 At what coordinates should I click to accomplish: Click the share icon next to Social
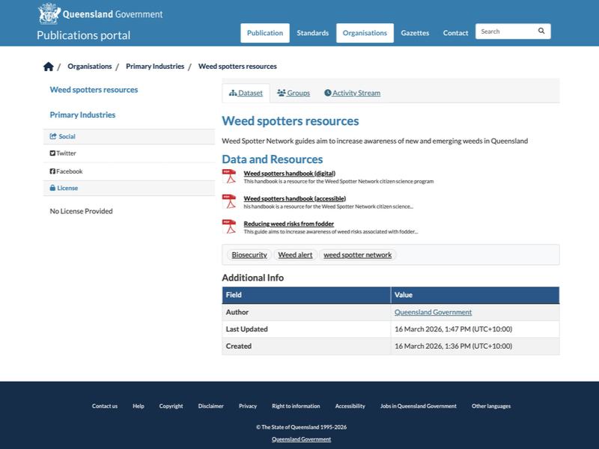(55, 136)
